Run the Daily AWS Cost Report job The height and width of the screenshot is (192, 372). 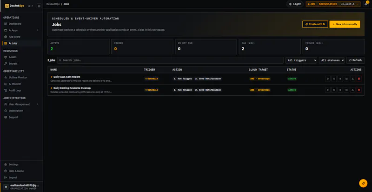pos(328,79)
